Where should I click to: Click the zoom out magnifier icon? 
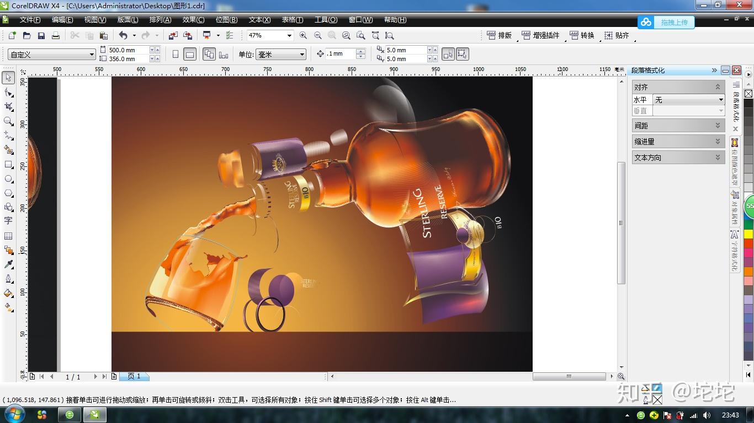point(317,35)
